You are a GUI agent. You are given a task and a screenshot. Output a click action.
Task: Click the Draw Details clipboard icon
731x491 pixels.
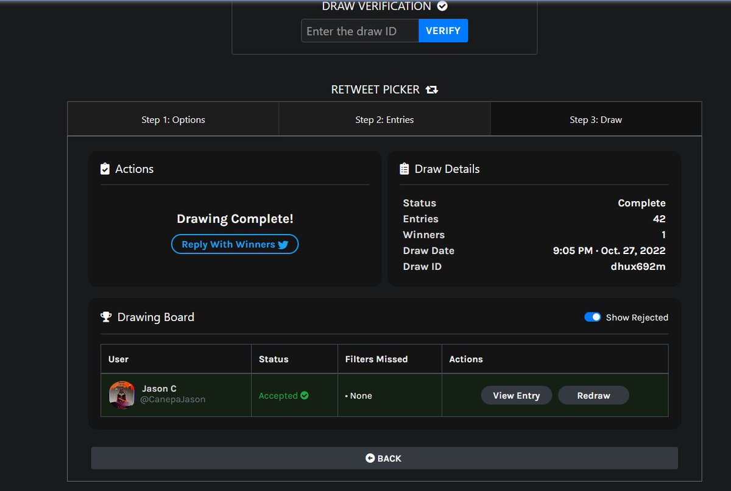point(404,169)
